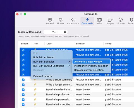The height and width of the screenshot is (108, 134).
Task: Select the Inline toolbar icon
Action: click(99, 20)
